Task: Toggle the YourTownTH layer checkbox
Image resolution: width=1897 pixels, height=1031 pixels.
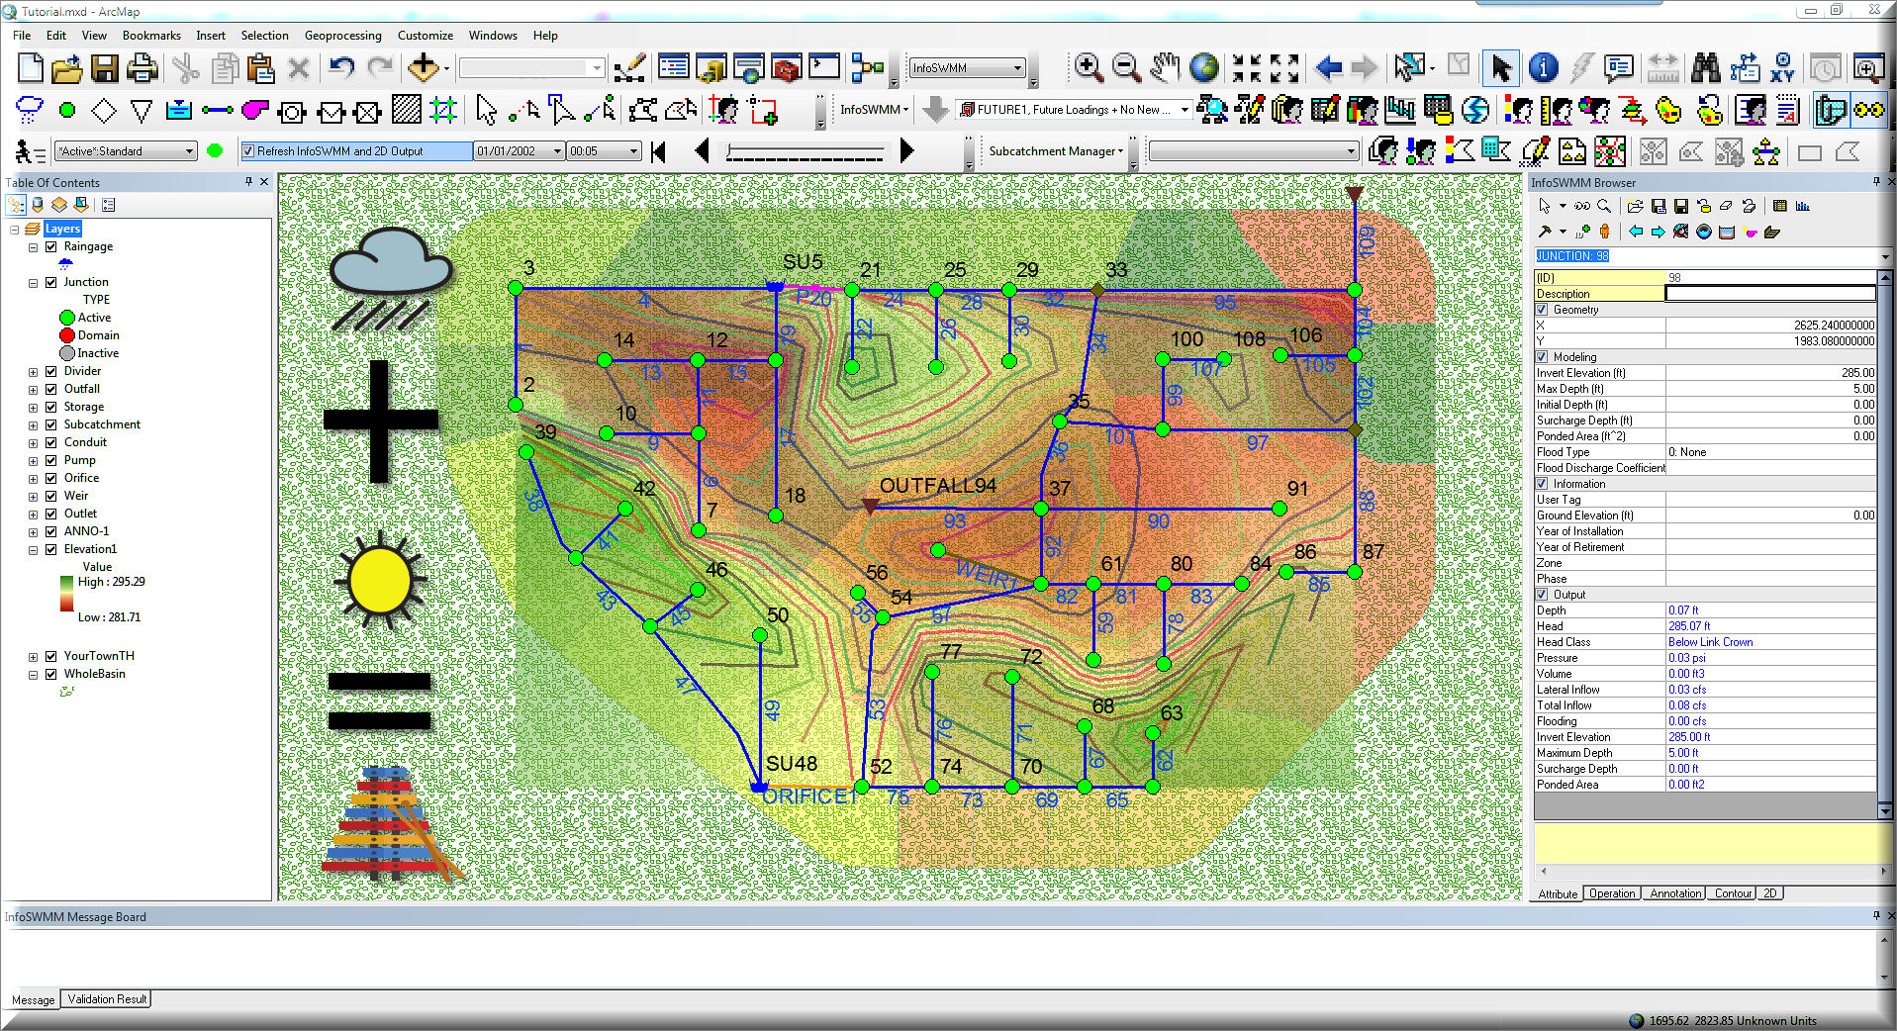Action: [x=51, y=656]
